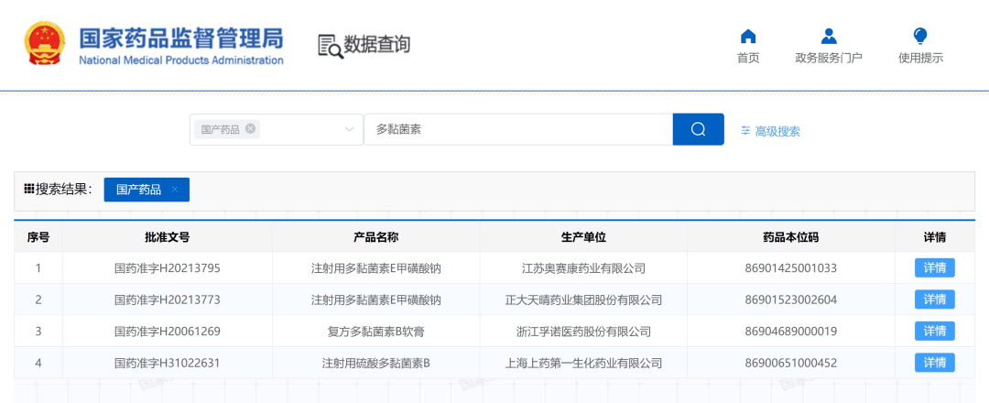Click the 详情 column header

pyautogui.click(x=935, y=237)
